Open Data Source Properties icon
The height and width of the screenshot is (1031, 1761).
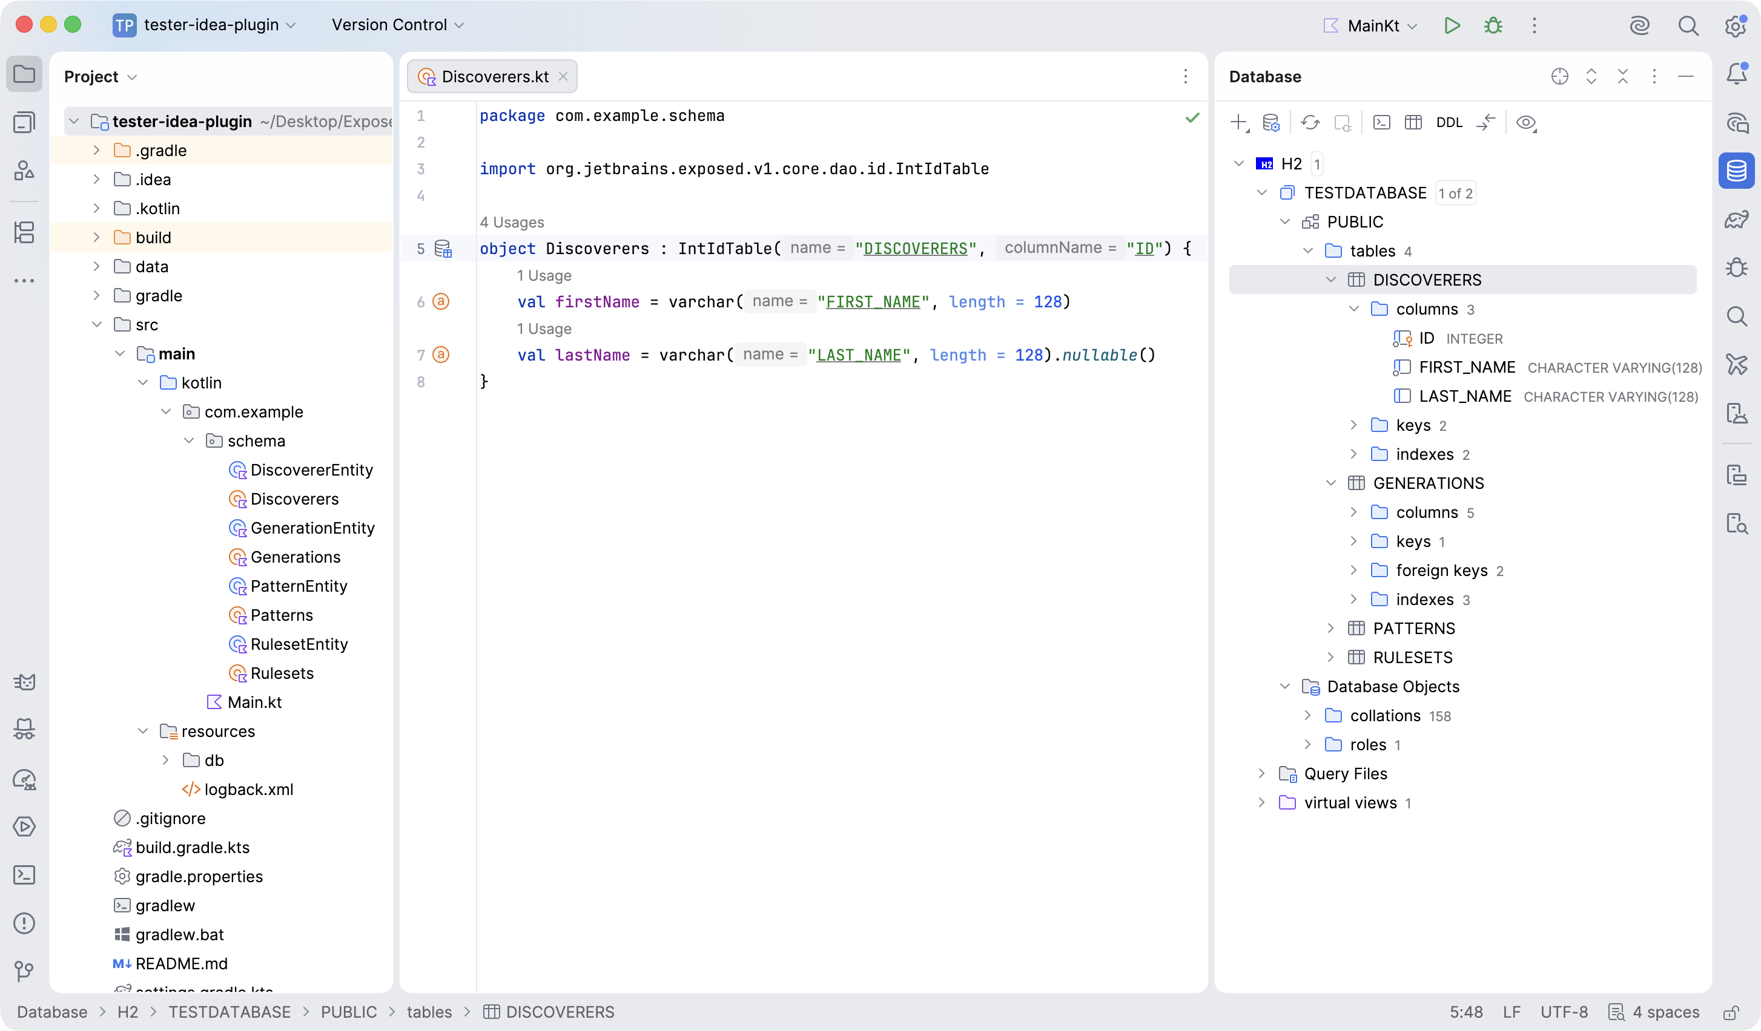coord(1271,123)
